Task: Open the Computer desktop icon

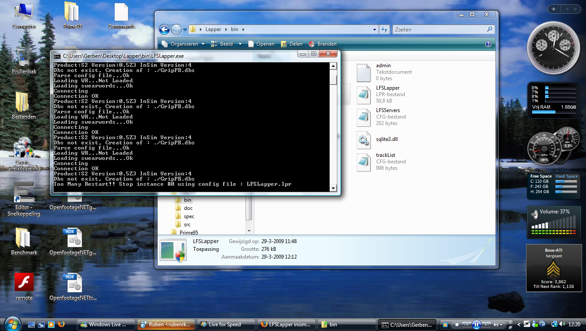Action: [x=24, y=16]
